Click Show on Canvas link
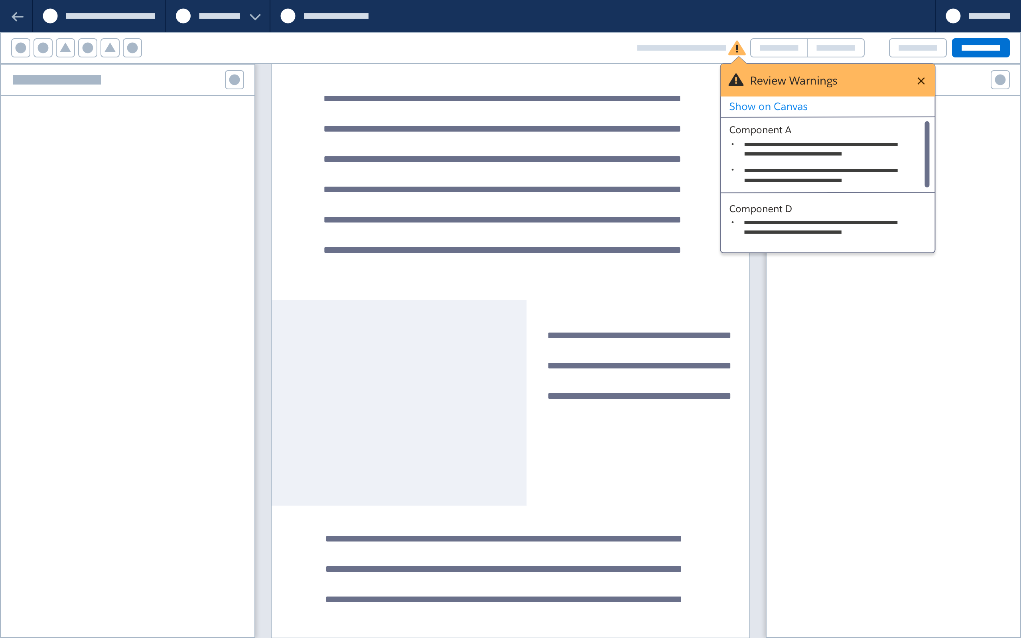1021x638 pixels. (x=768, y=106)
